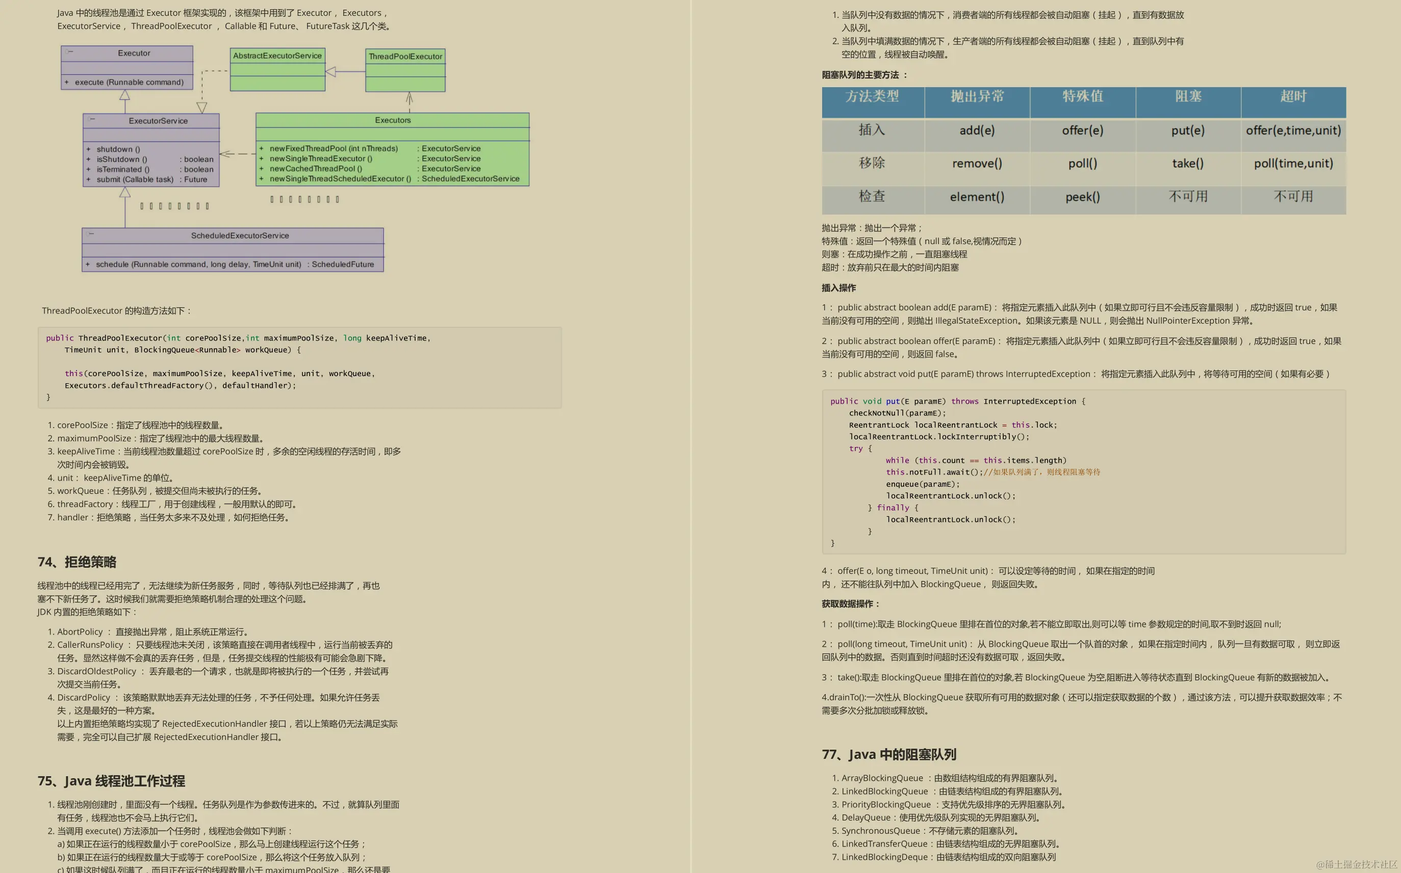Click the newCachedThreadPool () method entry
Image resolution: width=1401 pixels, height=873 pixels.
click(x=315, y=169)
